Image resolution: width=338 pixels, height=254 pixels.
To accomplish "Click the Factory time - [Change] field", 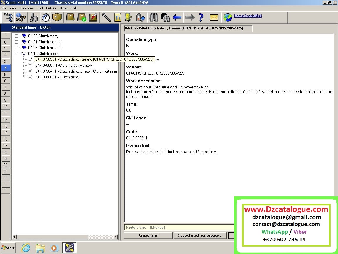I will point(179,228).
